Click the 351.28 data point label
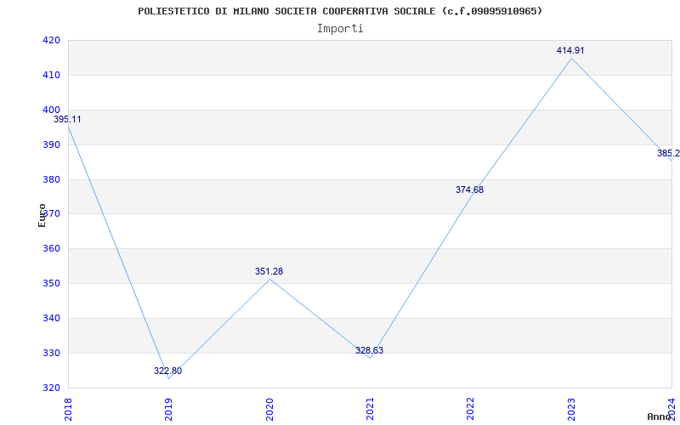Viewport: 680px width, 425px height. pyautogui.click(x=269, y=271)
